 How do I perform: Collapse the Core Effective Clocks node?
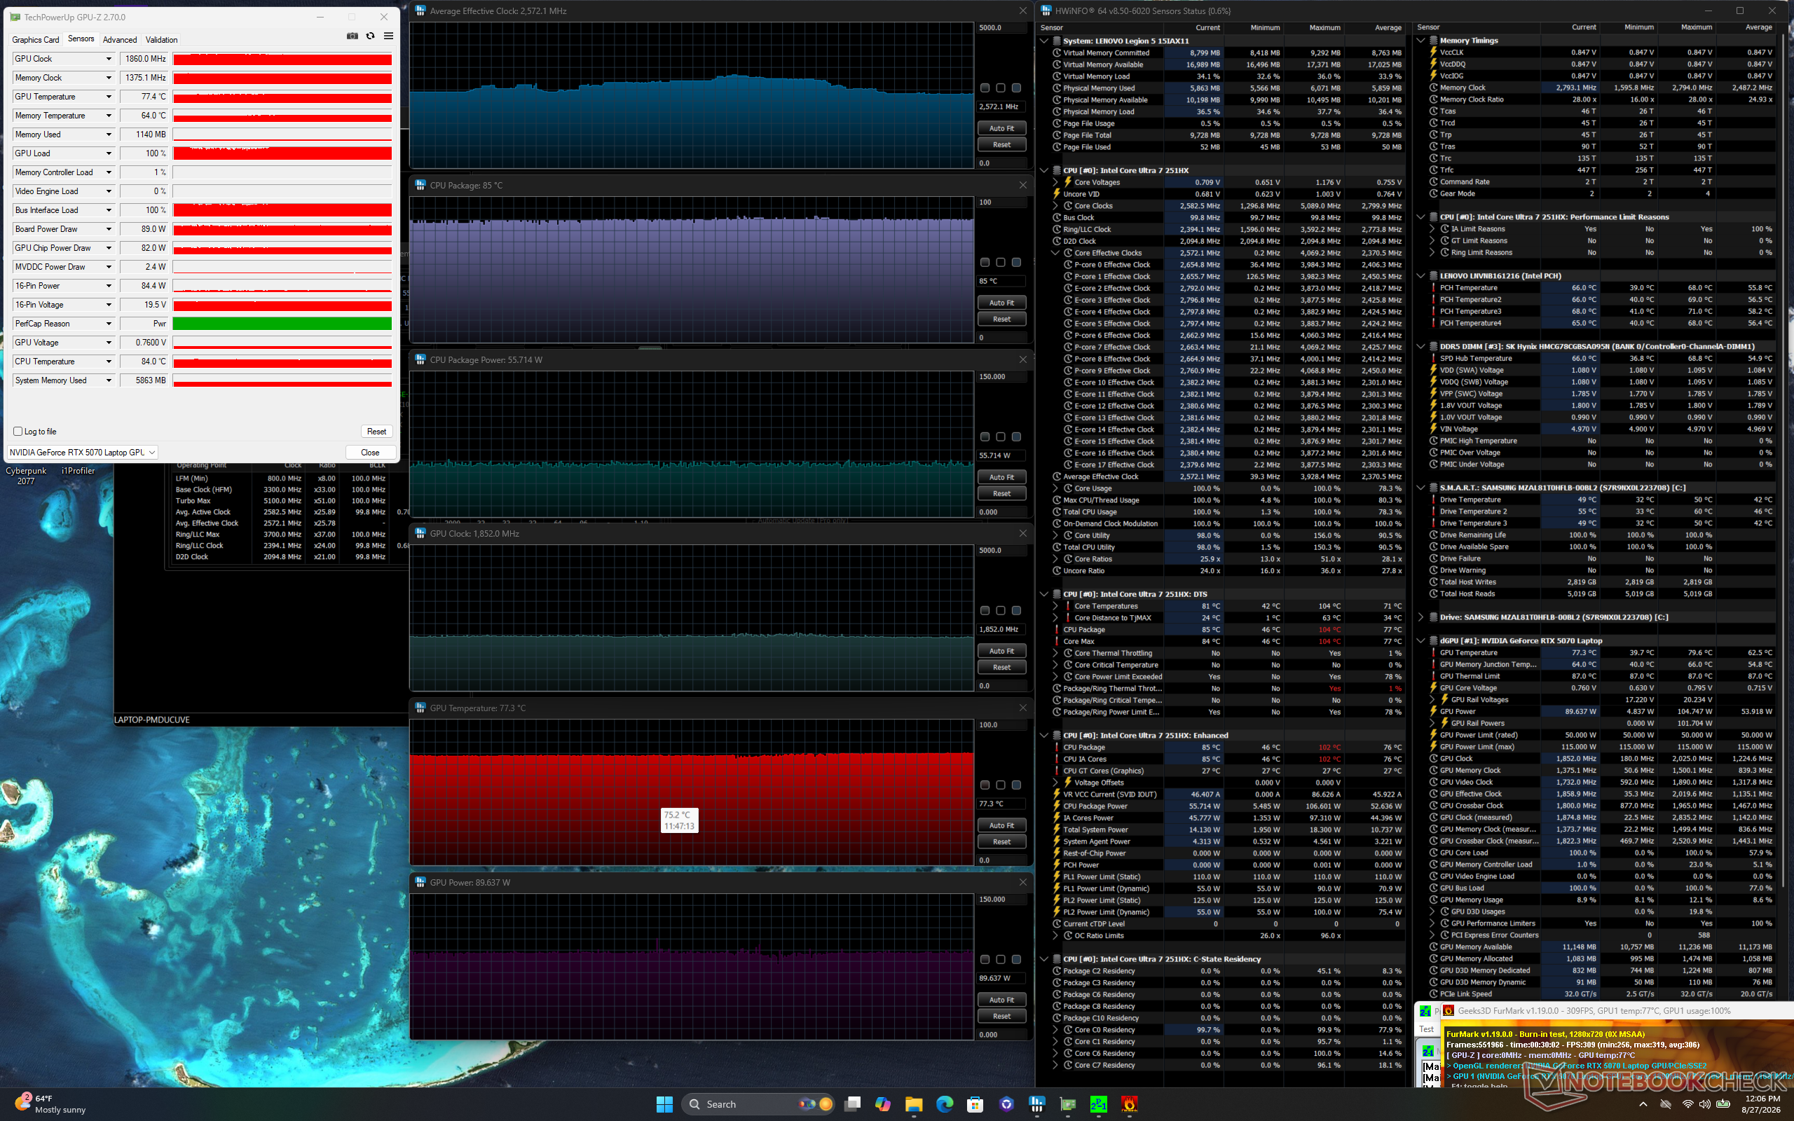[x=1055, y=253]
